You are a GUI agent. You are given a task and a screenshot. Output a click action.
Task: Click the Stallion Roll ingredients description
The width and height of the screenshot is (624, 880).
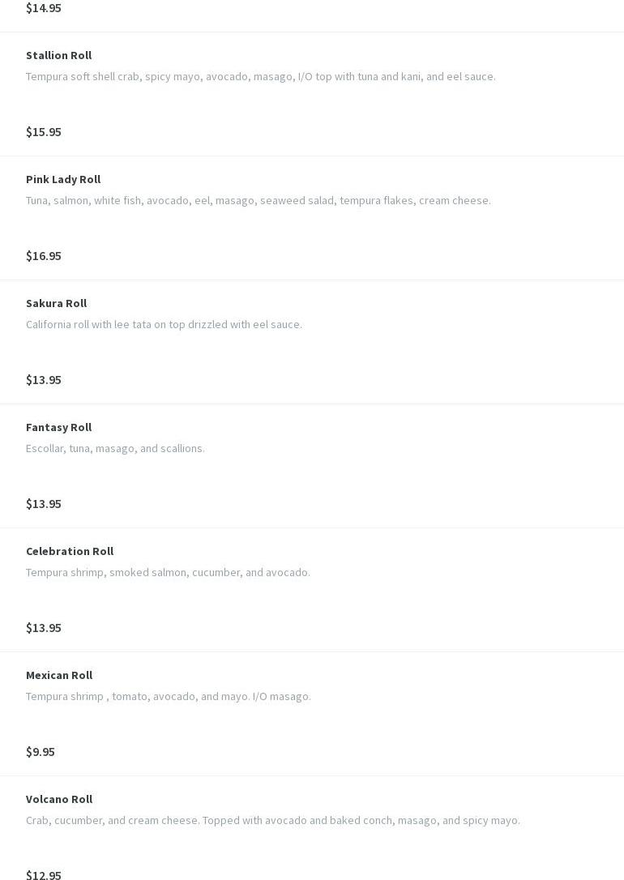click(260, 76)
